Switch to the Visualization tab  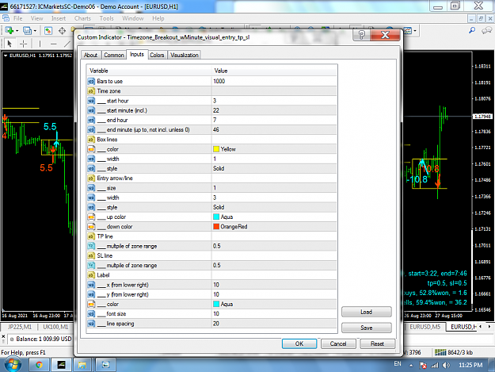click(x=185, y=55)
